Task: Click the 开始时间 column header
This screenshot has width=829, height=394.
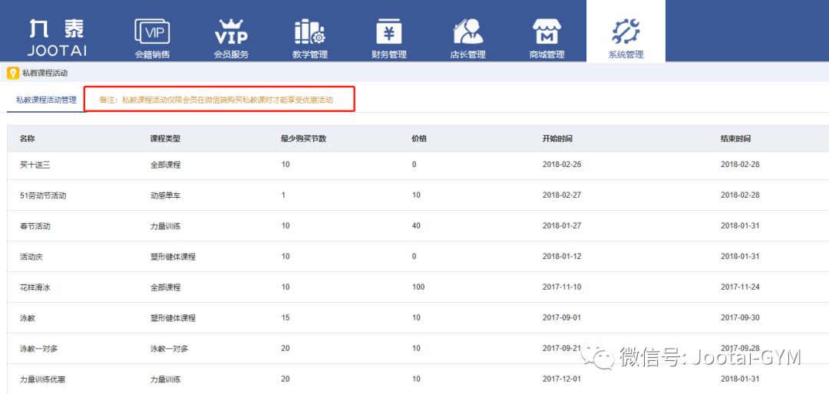Action: click(x=557, y=139)
